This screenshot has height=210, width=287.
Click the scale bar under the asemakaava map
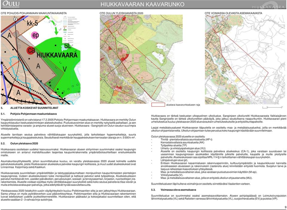coord(273,107)
